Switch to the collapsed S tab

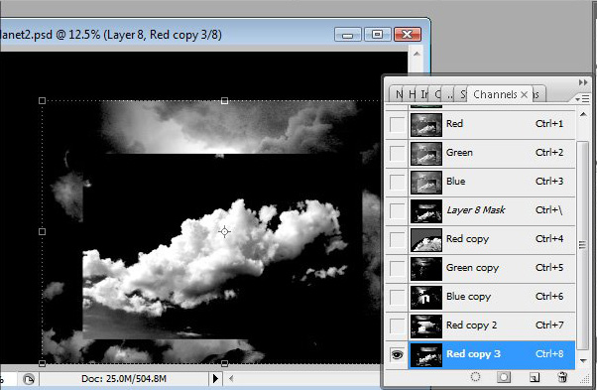[462, 94]
